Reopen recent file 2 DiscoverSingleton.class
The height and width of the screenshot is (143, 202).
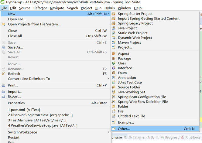point(55,115)
